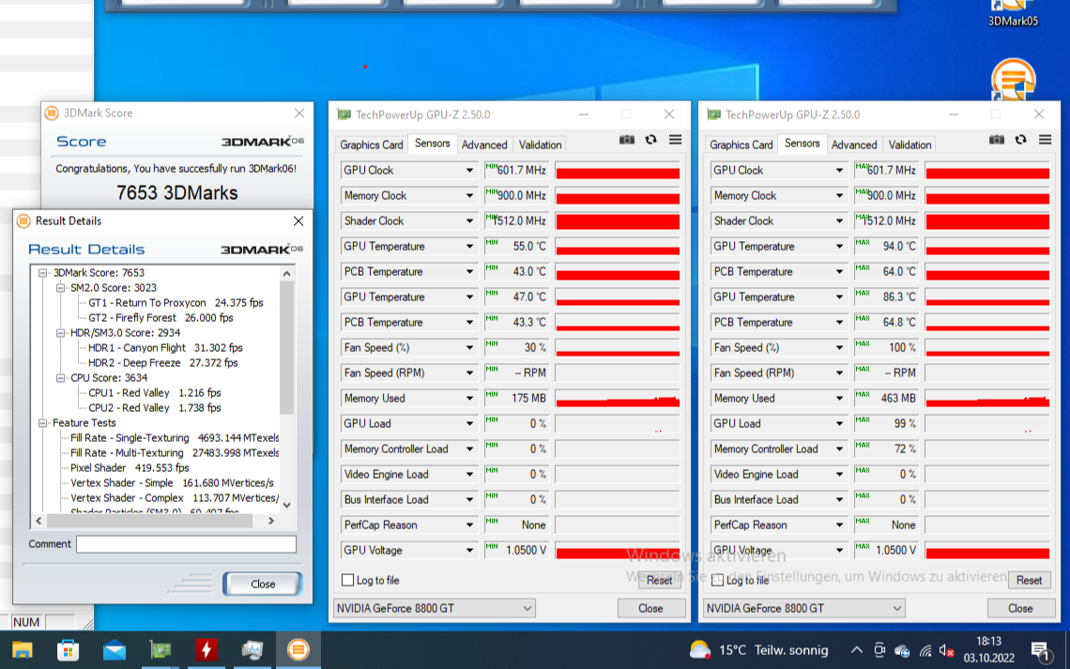Image resolution: width=1070 pixels, height=669 pixels.
Task: Switch to Advanced tab in right GPU-Z
Action: coord(854,144)
